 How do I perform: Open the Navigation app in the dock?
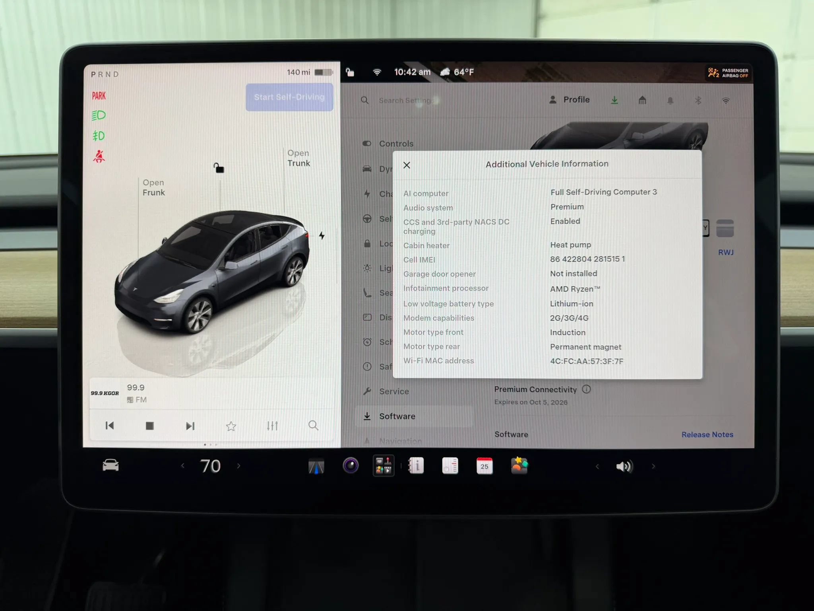click(x=316, y=466)
